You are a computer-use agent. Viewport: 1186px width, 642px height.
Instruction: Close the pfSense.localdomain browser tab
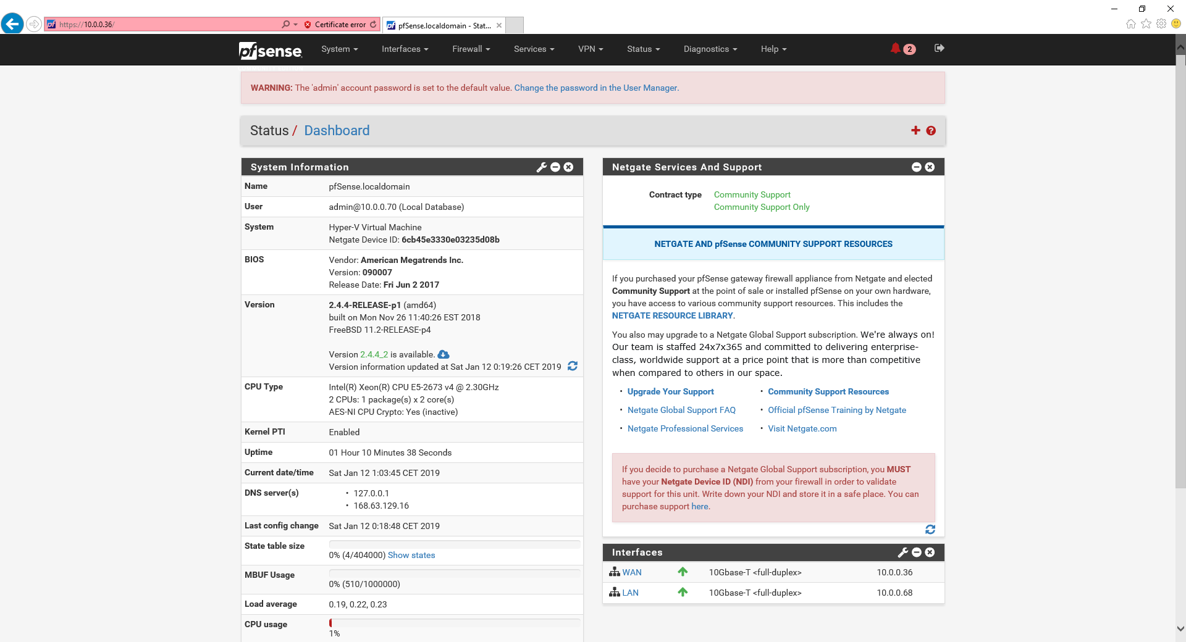pyautogui.click(x=499, y=25)
